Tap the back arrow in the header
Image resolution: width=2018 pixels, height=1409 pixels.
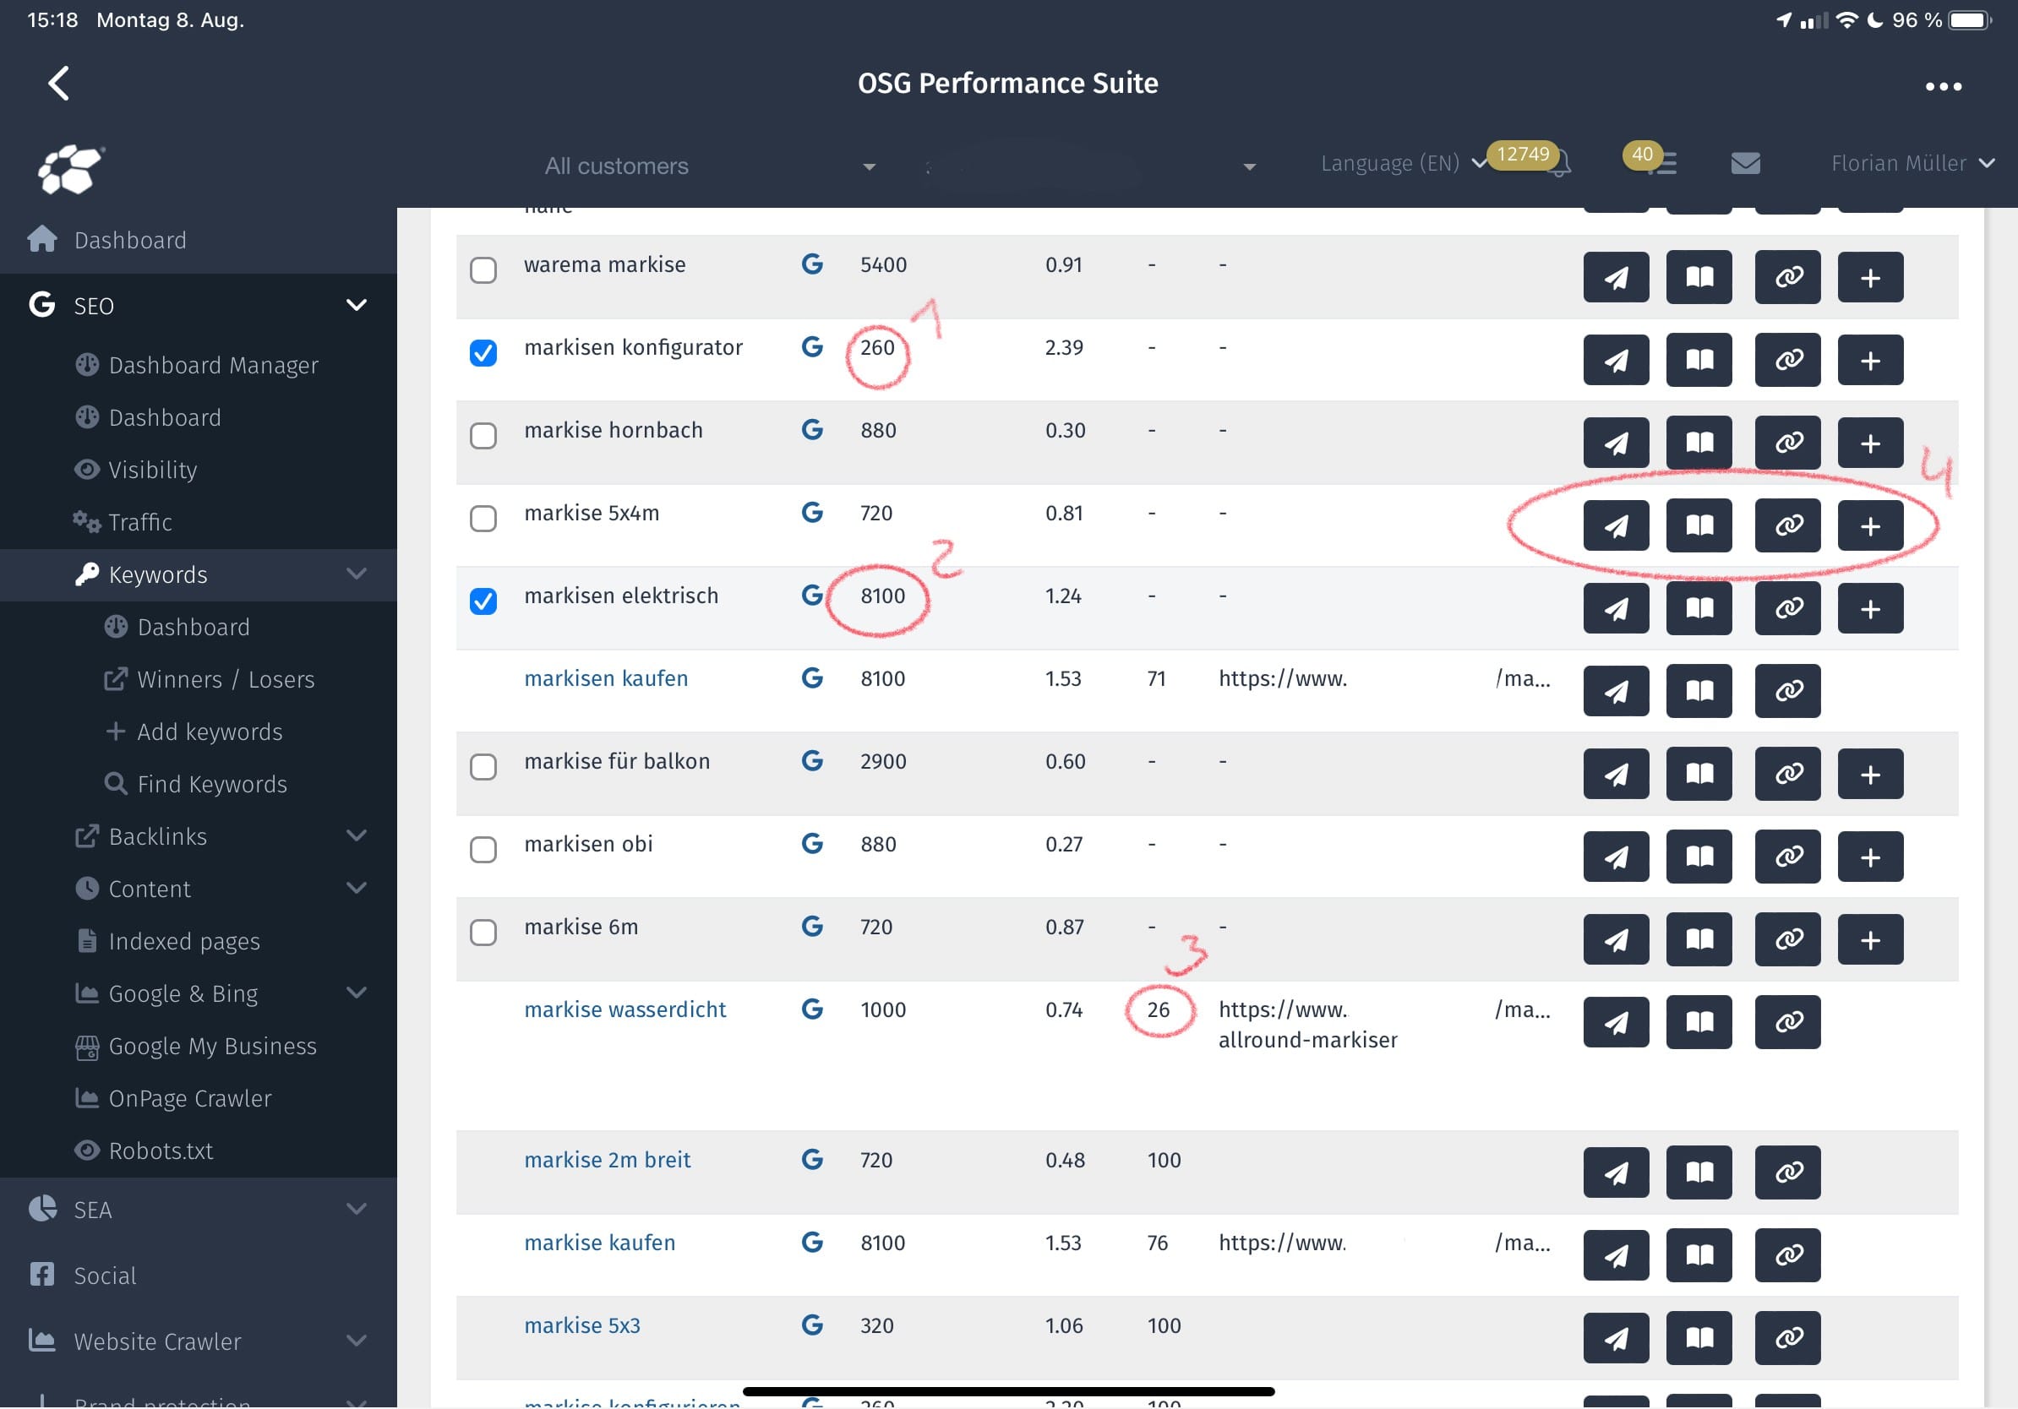(x=59, y=84)
